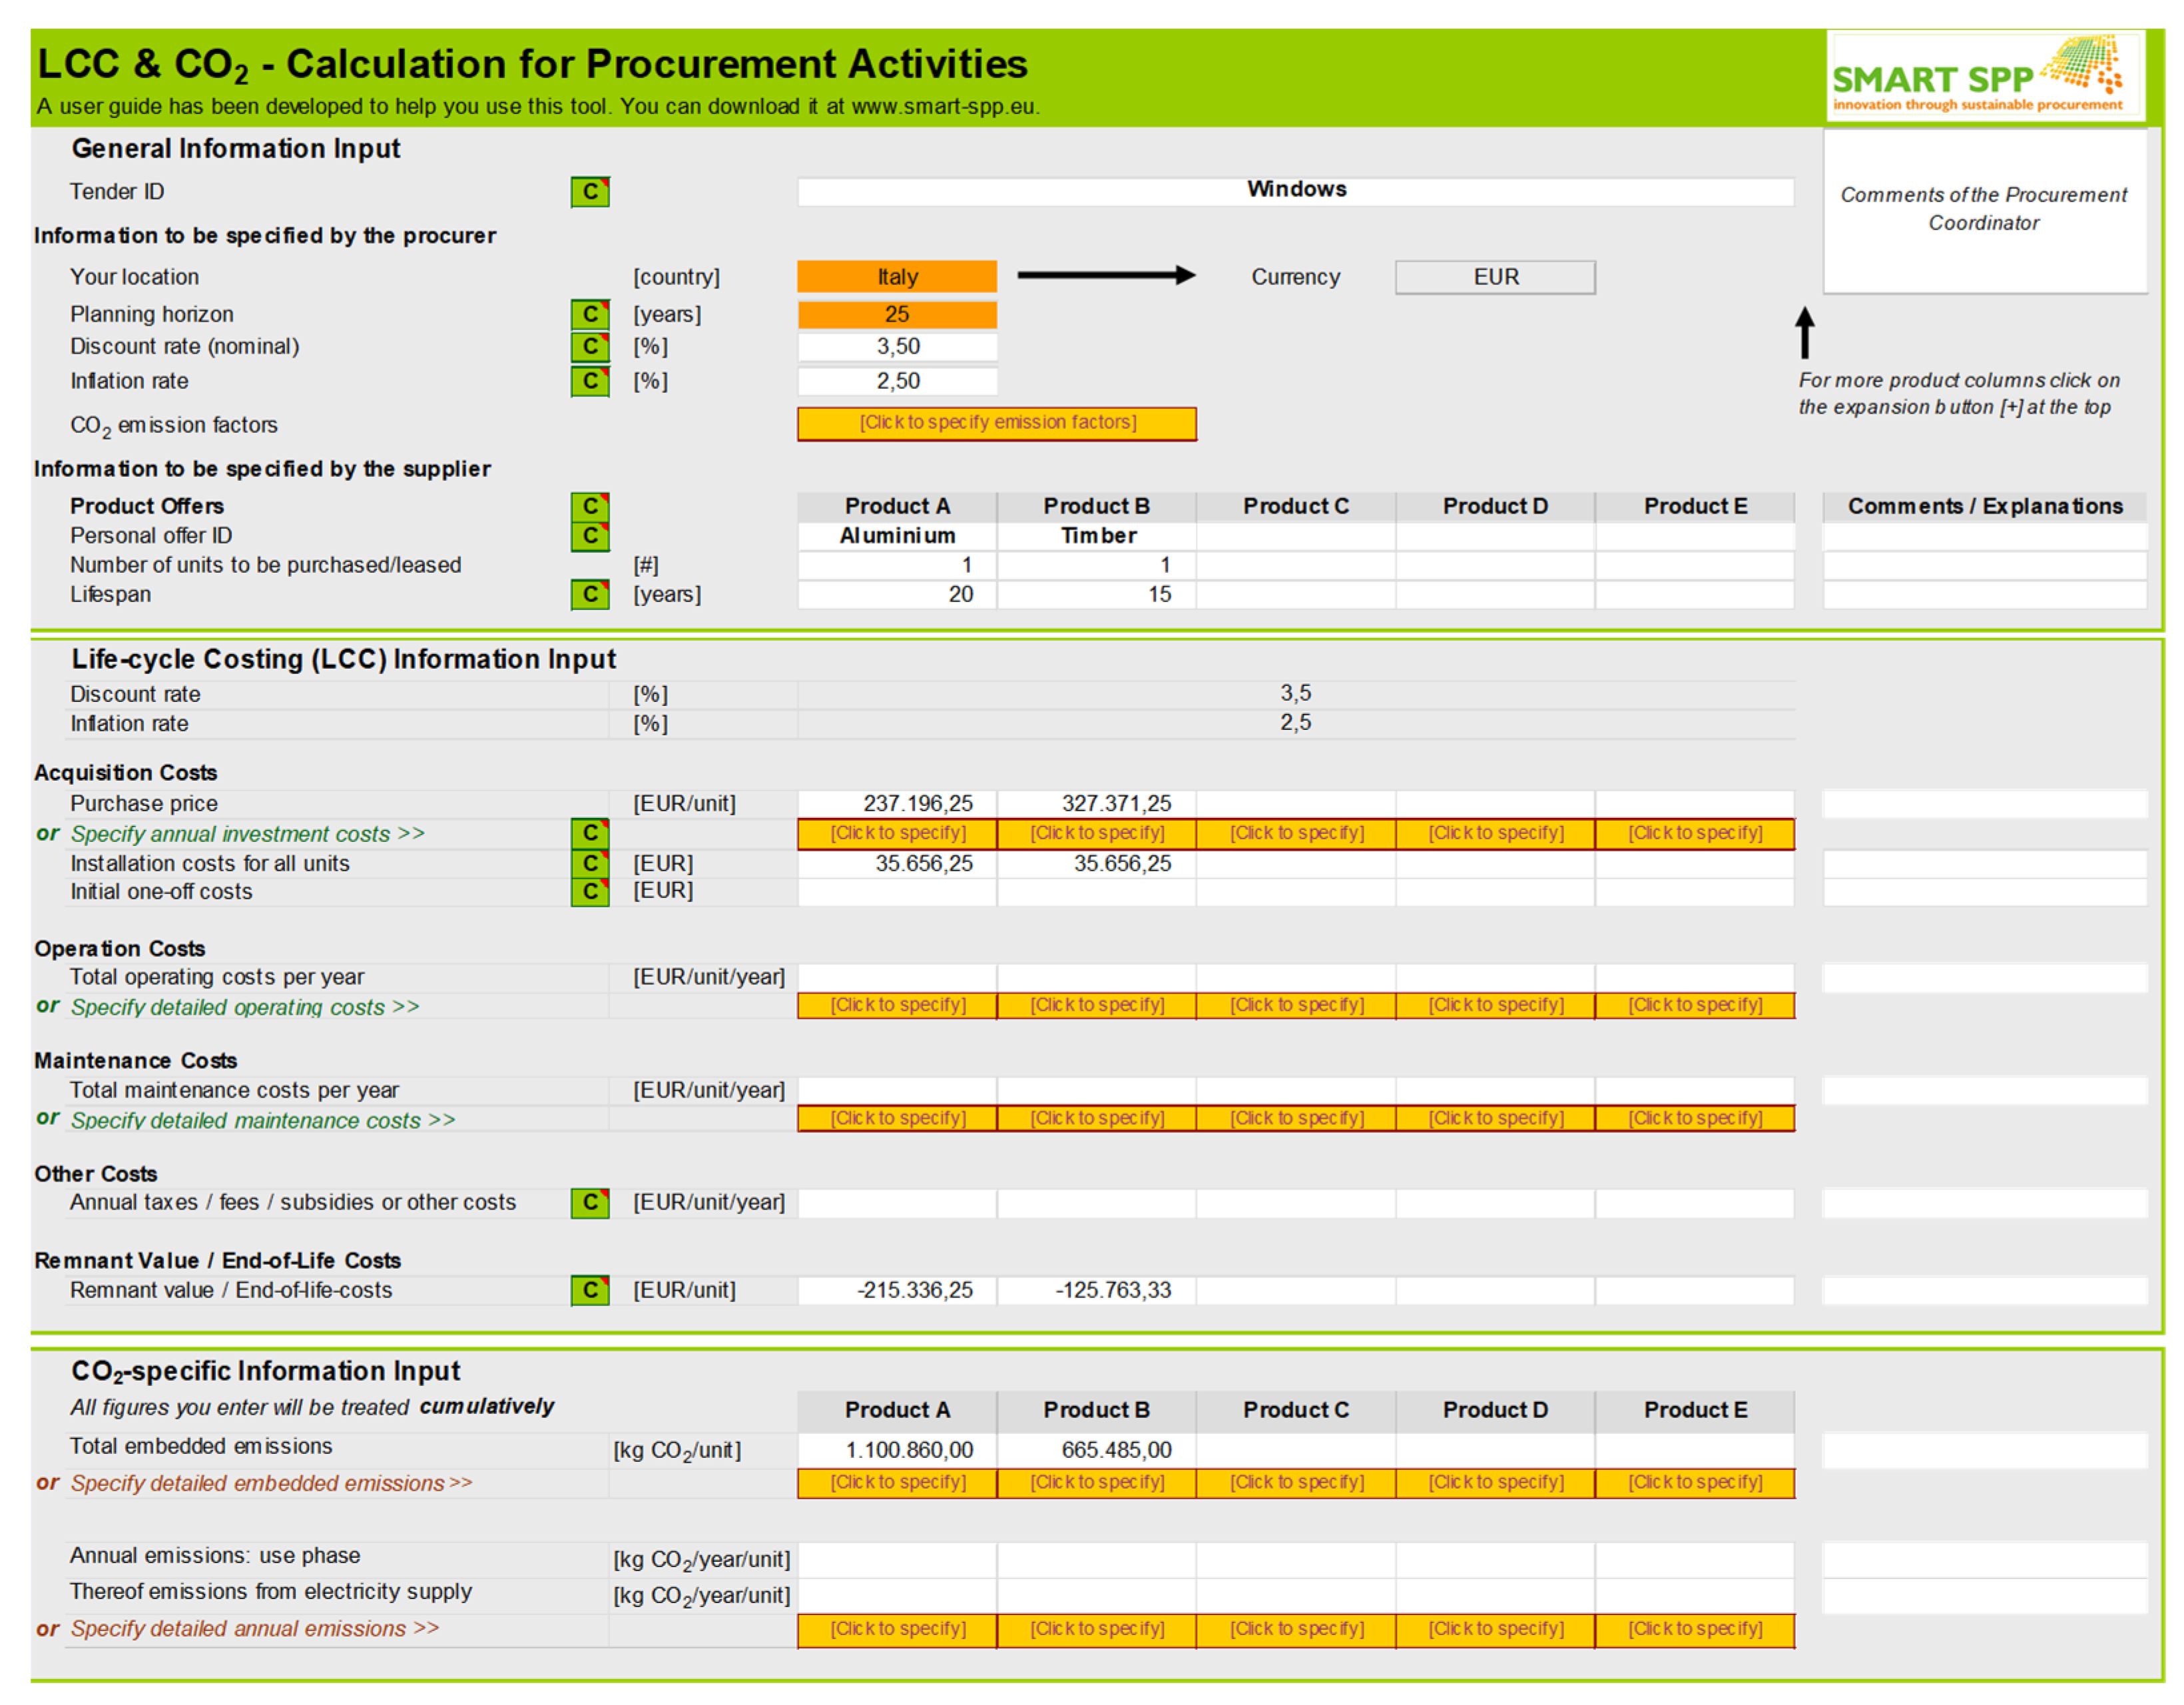The image size is (2184, 1705).
Task: Click the C icon beside Planning horizon
Action: pyautogui.click(x=590, y=314)
